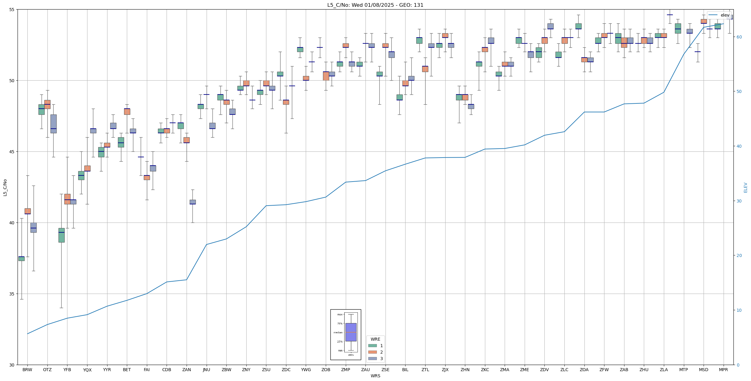Click the WRE legend title
Image resolution: width=751 pixels, height=381 pixels.
pos(375,339)
